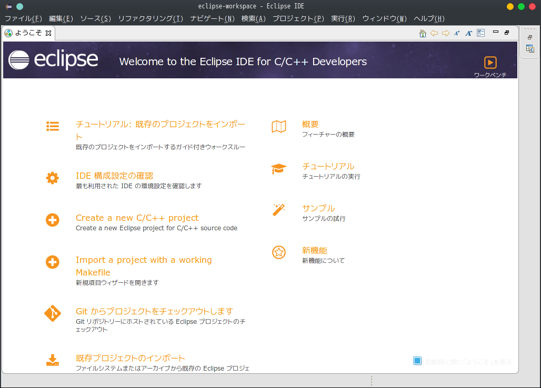
Task: Click the plus icon beside Create a new C/C++ project
Action: click(x=53, y=220)
